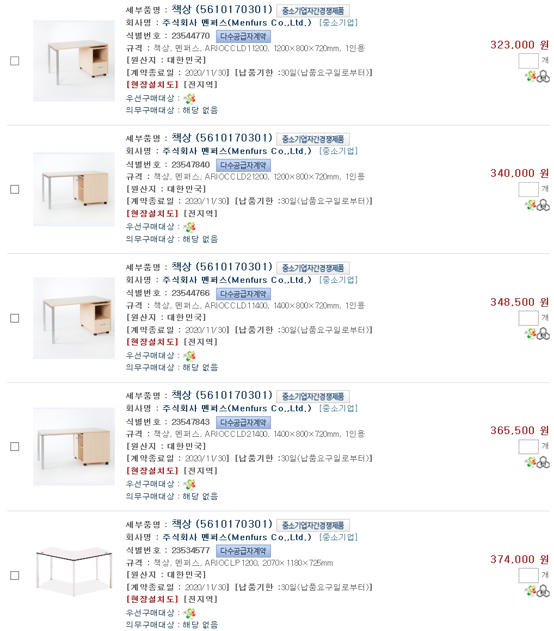Click 중소기업자간경쟁제품 button on the 23547843 listing
The height and width of the screenshot is (631, 554).
tap(313, 397)
